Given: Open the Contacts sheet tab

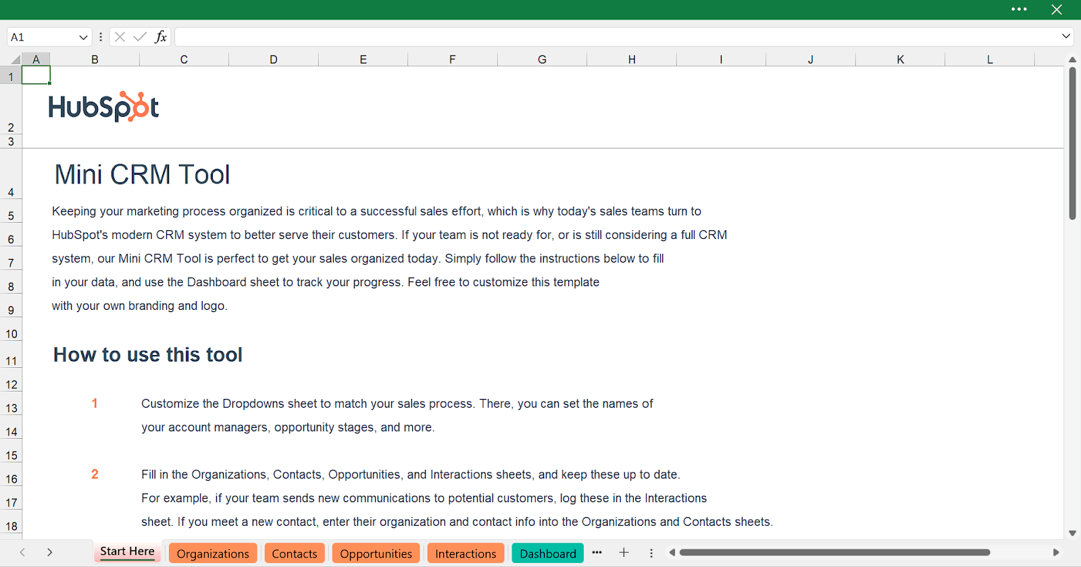Looking at the screenshot, I should 295,553.
